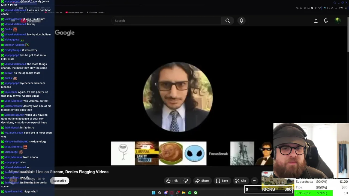This screenshot has height=196, width=349.
Task: Click the Google logo in the video
Action: (65, 33)
